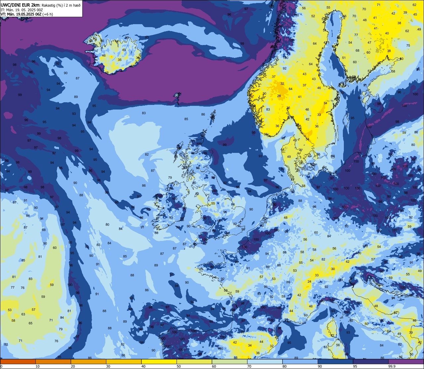Click the 90–95 dark blue legend swatch
Viewport: 424px width, 369px height.
point(335,361)
